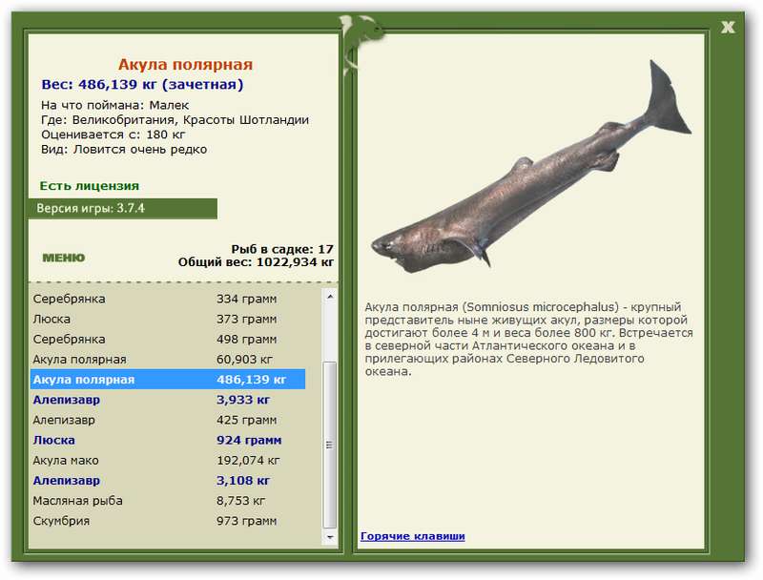The image size is (763, 580).
Task: Select the Скумбрия 973 грамм entry
Action: tap(168, 521)
